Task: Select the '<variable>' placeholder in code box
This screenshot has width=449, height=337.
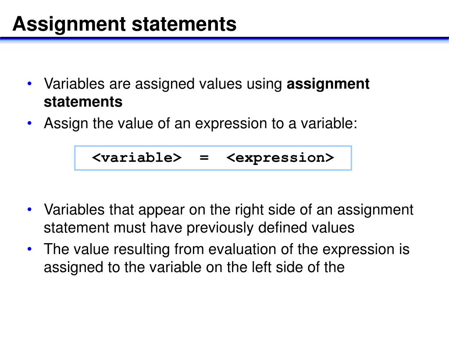Action: [137, 158]
